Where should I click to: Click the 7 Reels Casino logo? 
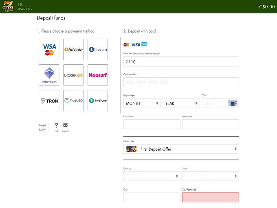tap(7, 6)
